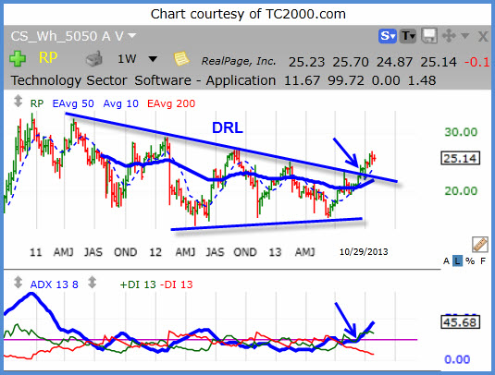Click the 25.70 high price value

point(351,62)
